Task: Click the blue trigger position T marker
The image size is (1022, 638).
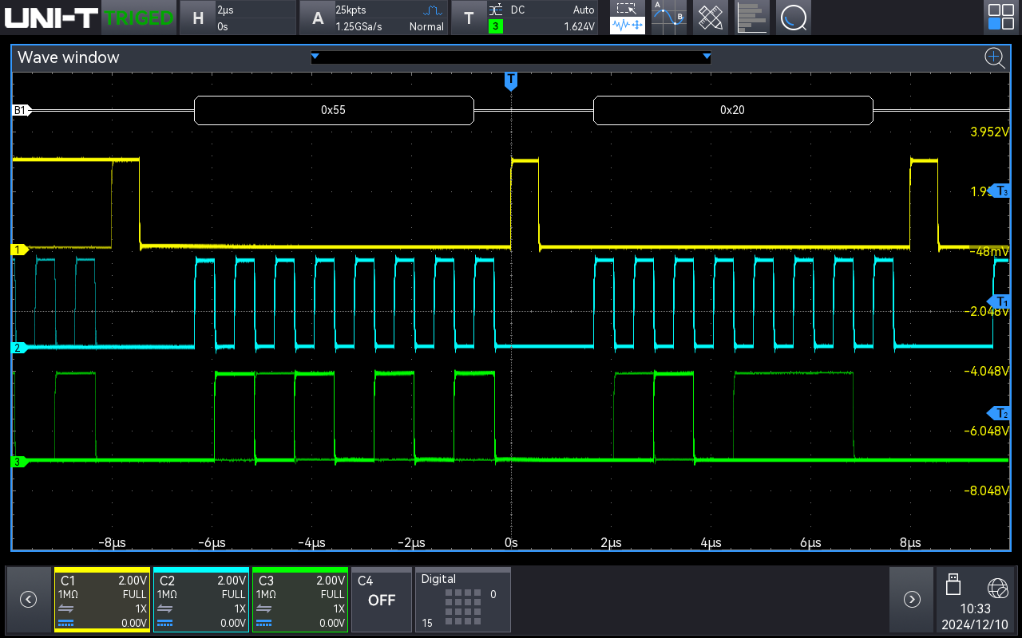Action: [x=511, y=81]
